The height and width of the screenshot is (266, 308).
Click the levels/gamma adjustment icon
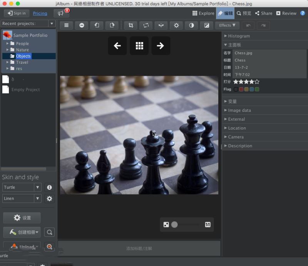[x=207, y=25]
